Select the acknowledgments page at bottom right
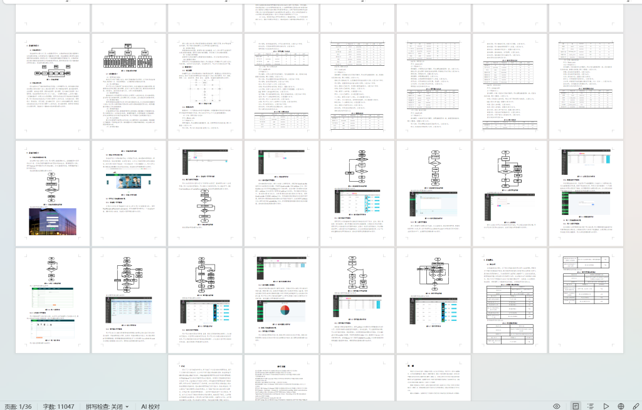Viewport: 642px width, 410px height. pos(433,378)
